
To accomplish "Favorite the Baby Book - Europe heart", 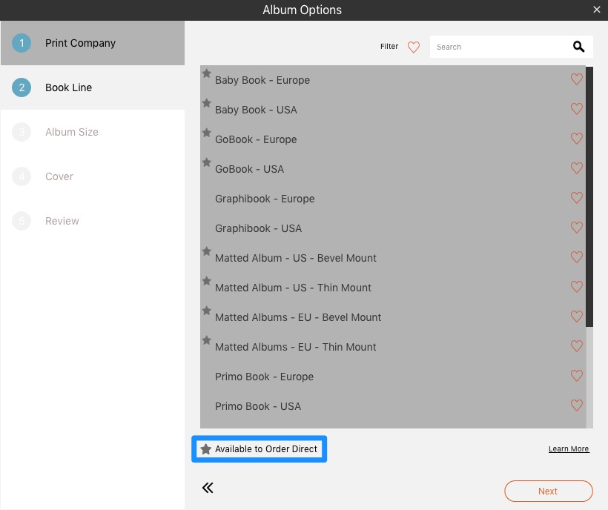I will coord(577,79).
